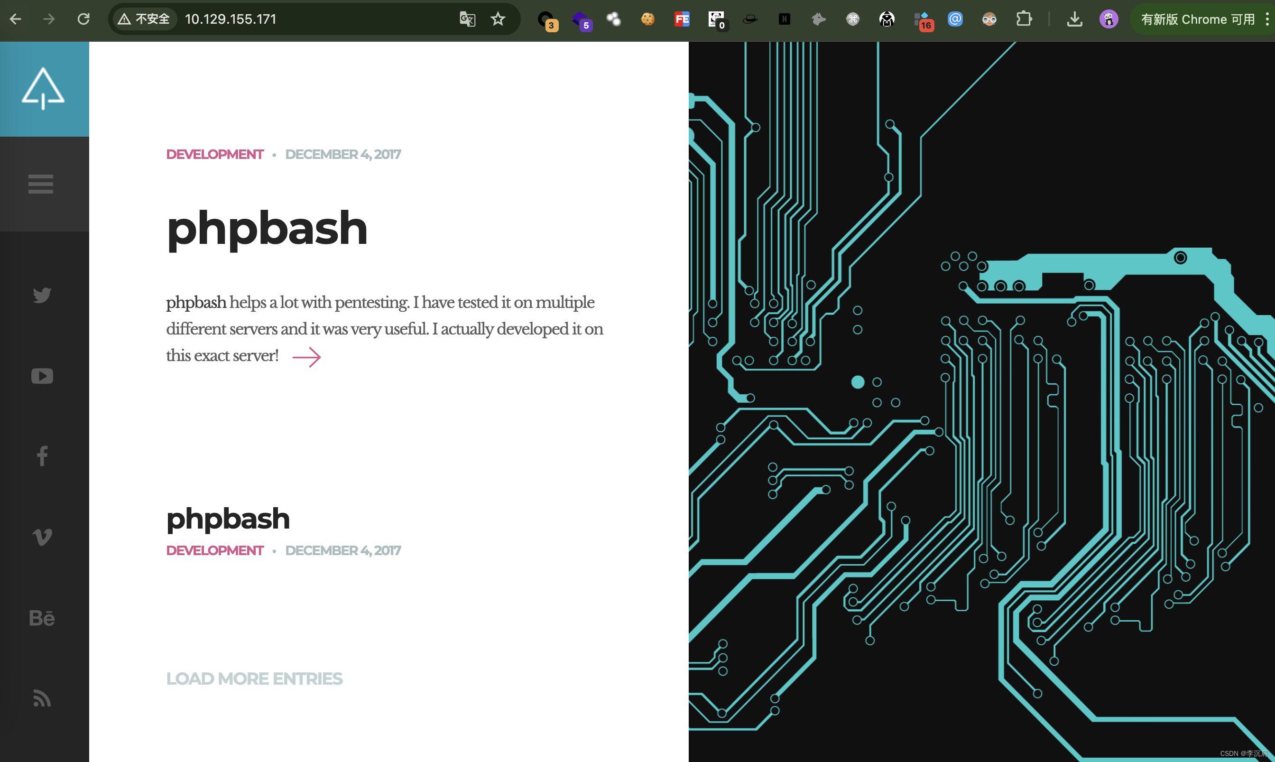This screenshot has height=762, width=1275.
Task: Open the extension with purple 5 badge
Action: point(582,20)
